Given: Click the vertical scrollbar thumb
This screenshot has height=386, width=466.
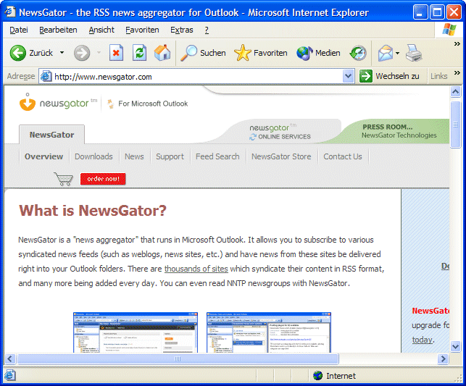Looking at the screenshot, I should pyautogui.click(x=455, y=124).
